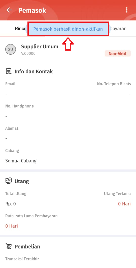The width and height of the screenshot is (136, 268).
Task: Tap the Pemasok page title
Action: (x=32, y=10)
